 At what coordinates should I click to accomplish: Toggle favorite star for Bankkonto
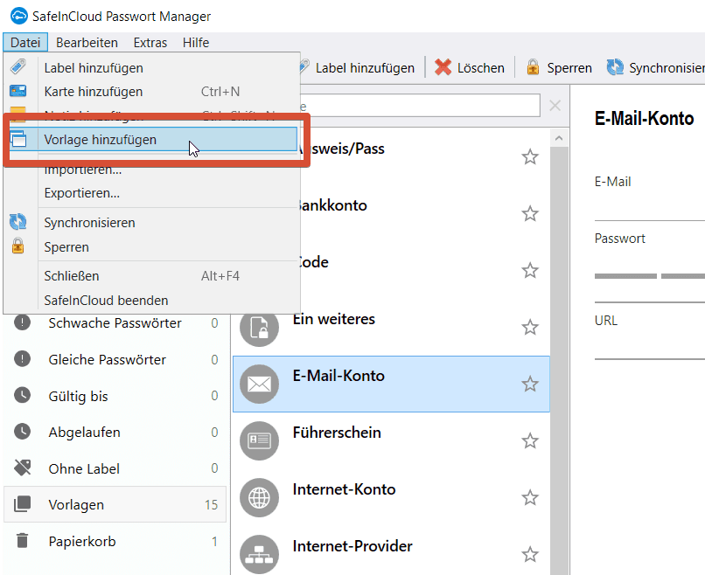pyautogui.click(x=530, y=213)
